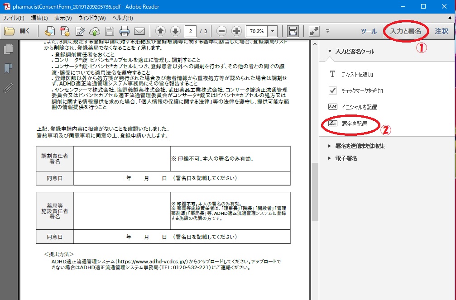Click the print icon in toolbar
Image resolution: width=456 pixels, height=300 pixels.
click(x=125, y=31)
